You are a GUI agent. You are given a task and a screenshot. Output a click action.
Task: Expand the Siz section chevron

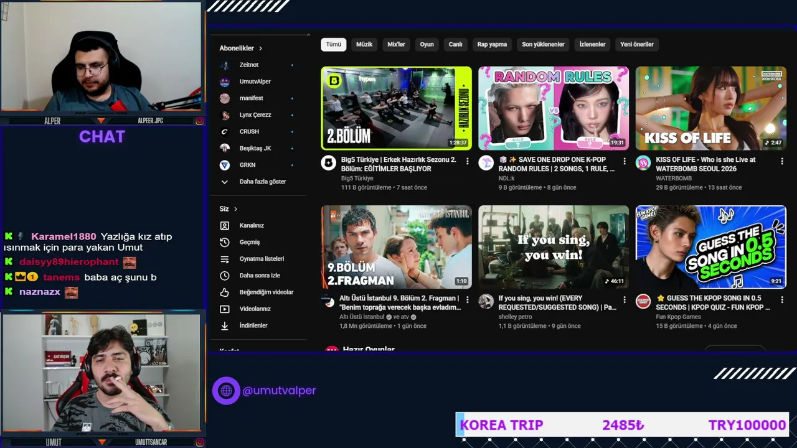[x=235, y=209]
